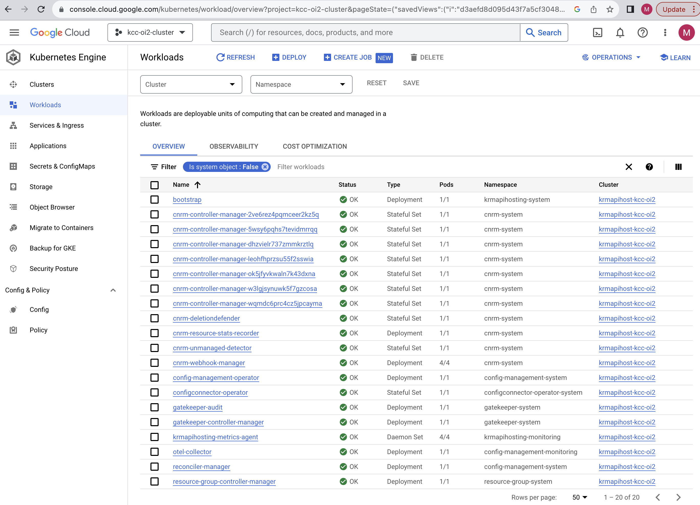Open the krmapihosting-metrics-agent workload
This screenshot has height=505, width=700.
coord(215,437)
